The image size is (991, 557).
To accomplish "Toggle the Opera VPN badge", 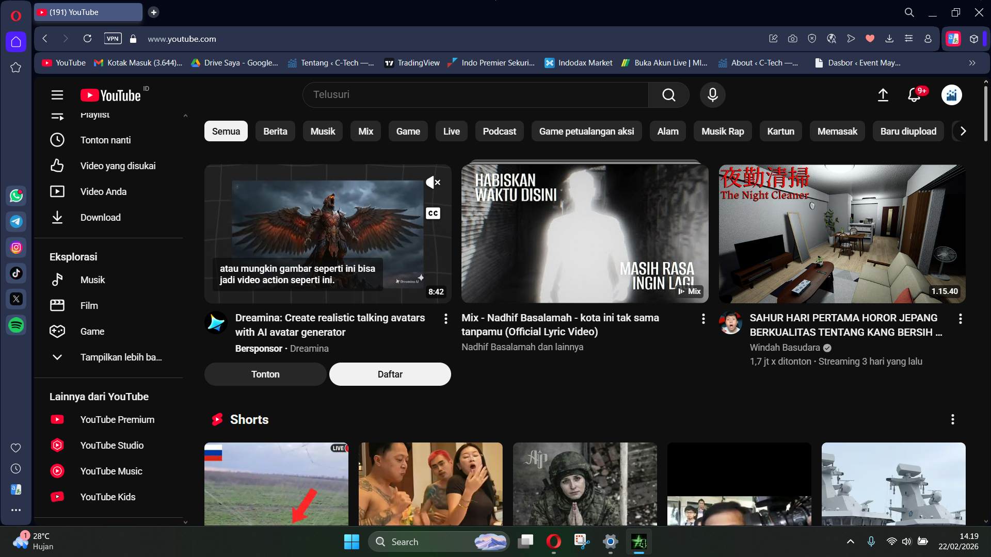I will [x=113, y=39].
